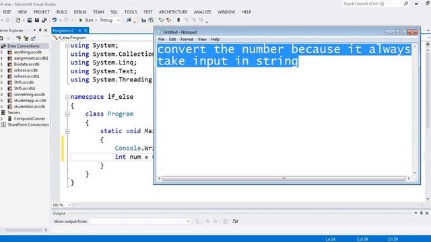The height and width of the screenshot is (242, 431).
Task: Click the Refresh icon in Server Explorer
Action: (1, 38)
